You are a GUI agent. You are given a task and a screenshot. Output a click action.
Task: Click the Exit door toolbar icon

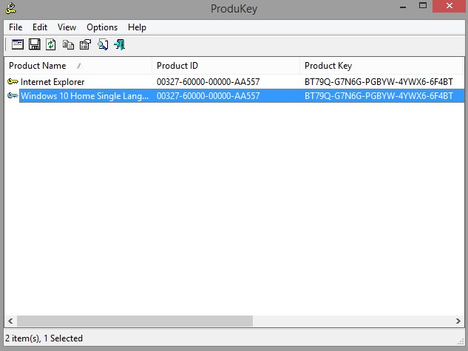pos(119,45)
